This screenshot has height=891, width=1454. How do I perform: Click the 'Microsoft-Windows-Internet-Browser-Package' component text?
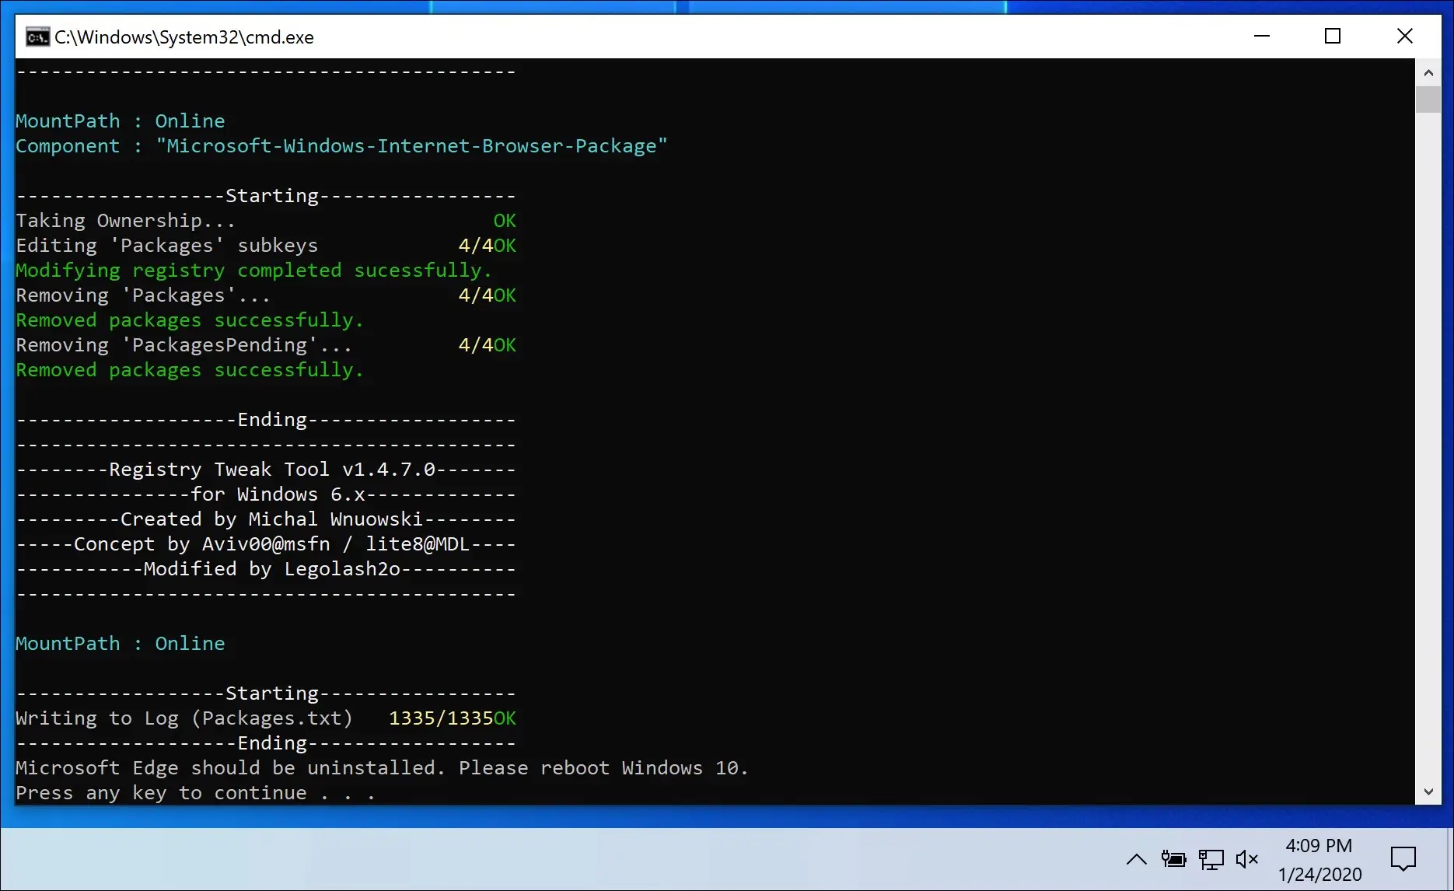411,146
